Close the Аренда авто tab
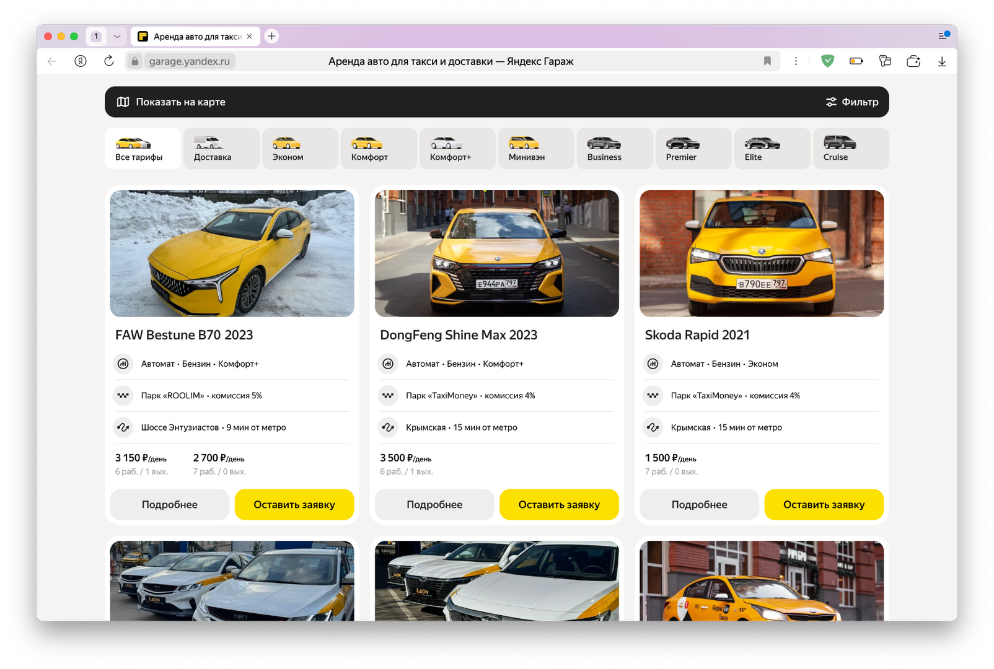The image size is (994, 669). (249, 37)
